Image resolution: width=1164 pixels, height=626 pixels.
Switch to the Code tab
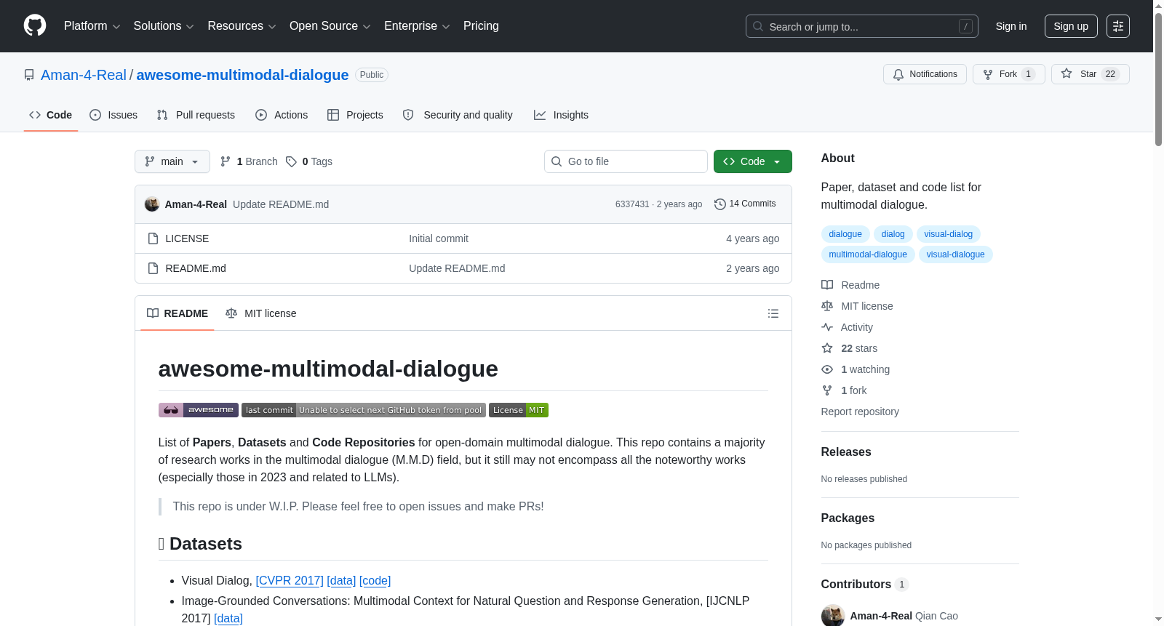coord(50,115)
